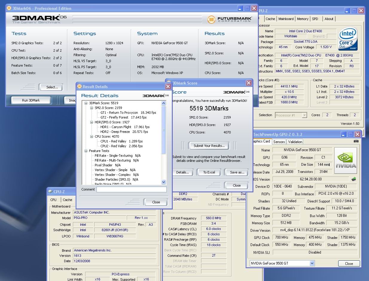This screenshot has width=369, height=281.
Task: Click the Result Details title bar icon
Action: [x=79, y=87]
